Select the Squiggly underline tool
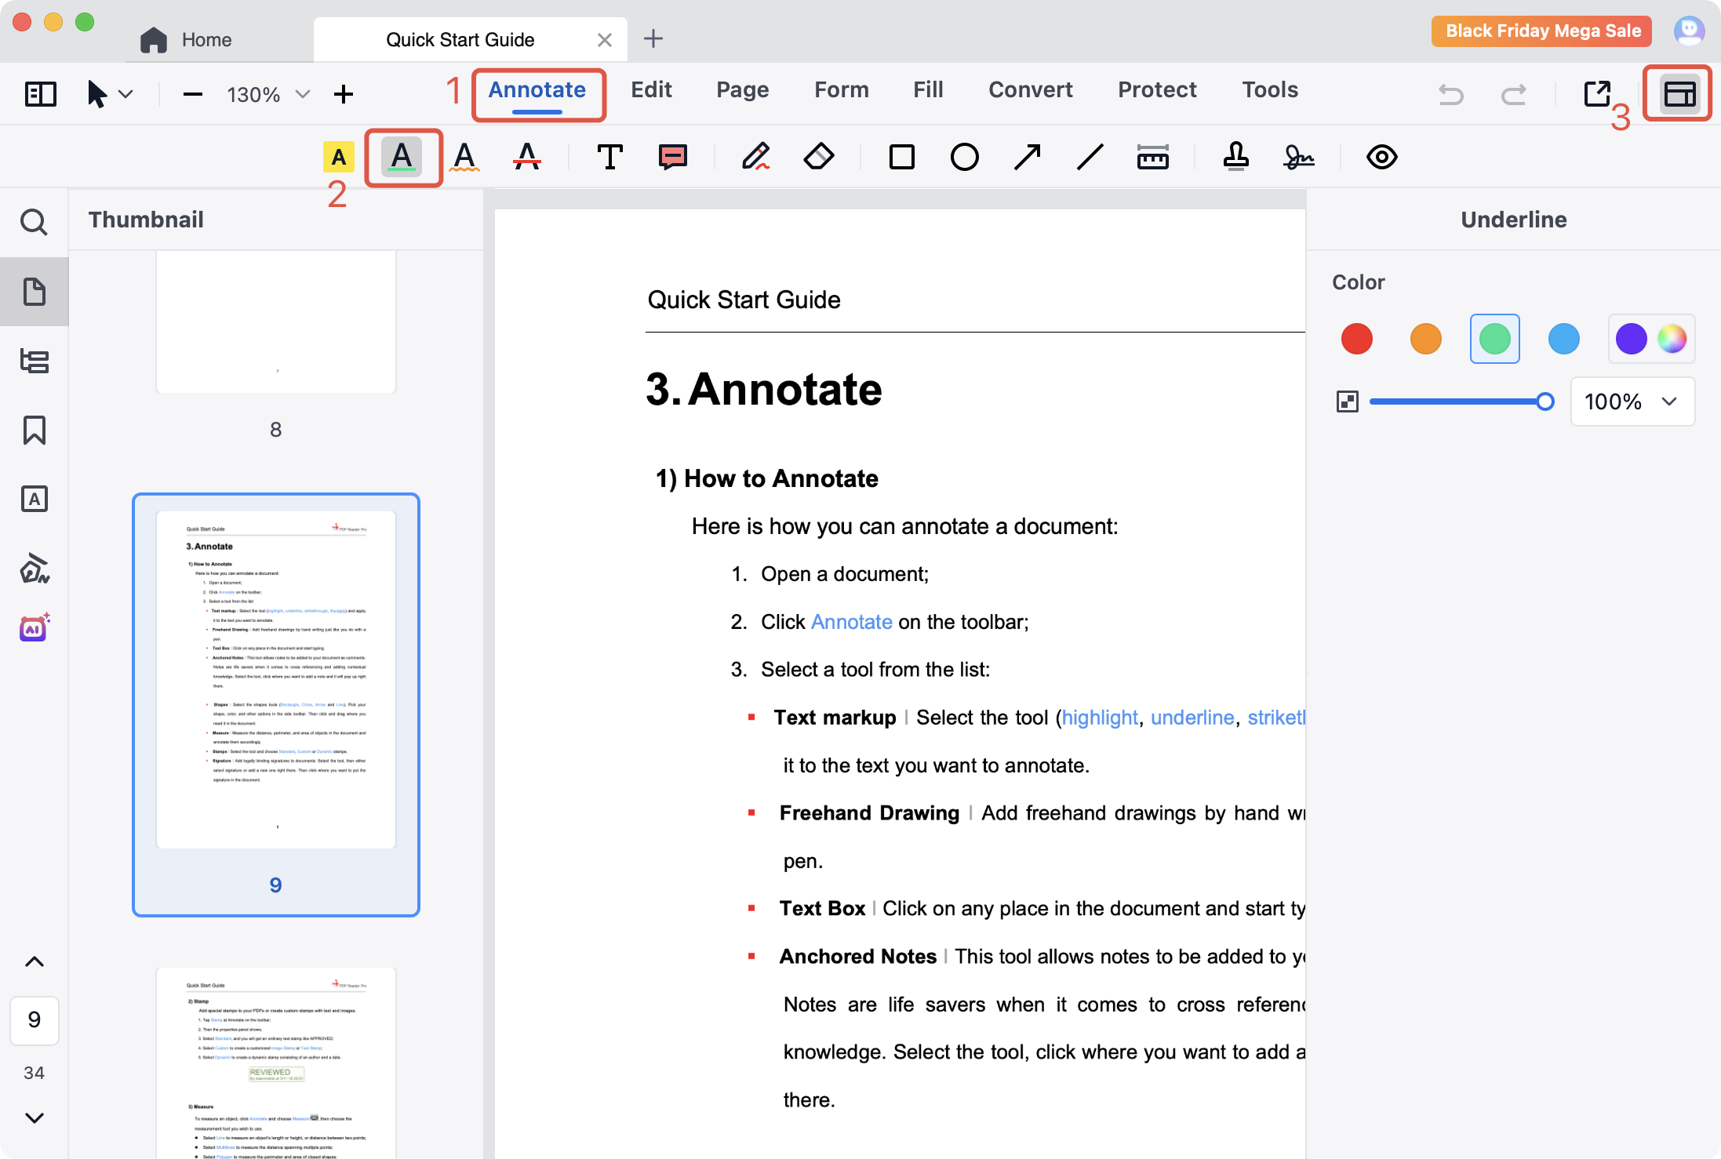This screenshot has height=1159, width=1721. click(464, 157)
